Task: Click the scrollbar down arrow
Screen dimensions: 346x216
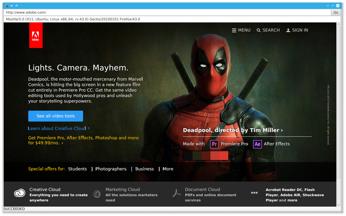Action: click(x=339, y=205)
